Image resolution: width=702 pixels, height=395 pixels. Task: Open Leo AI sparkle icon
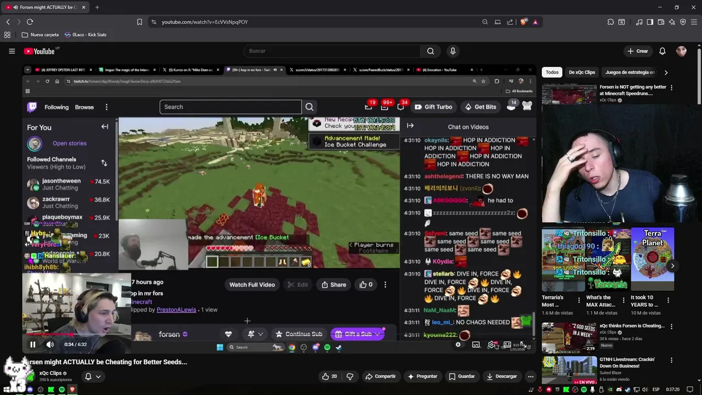click(672, 22)
